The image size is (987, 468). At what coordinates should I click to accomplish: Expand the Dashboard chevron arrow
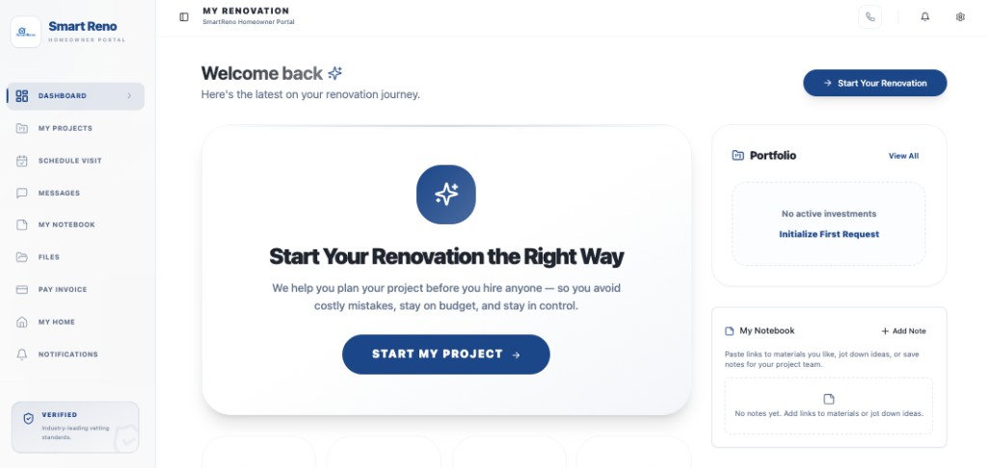(x=129, y=95)
